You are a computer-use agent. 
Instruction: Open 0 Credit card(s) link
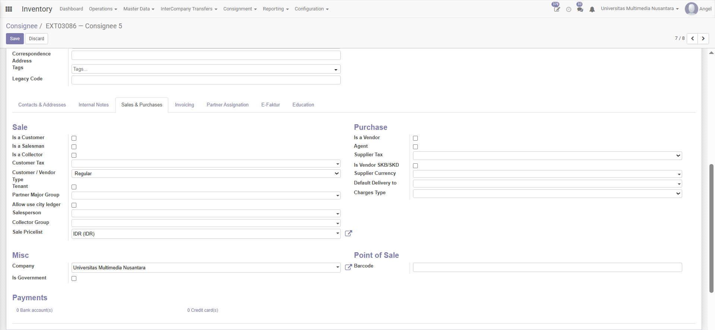203,310
